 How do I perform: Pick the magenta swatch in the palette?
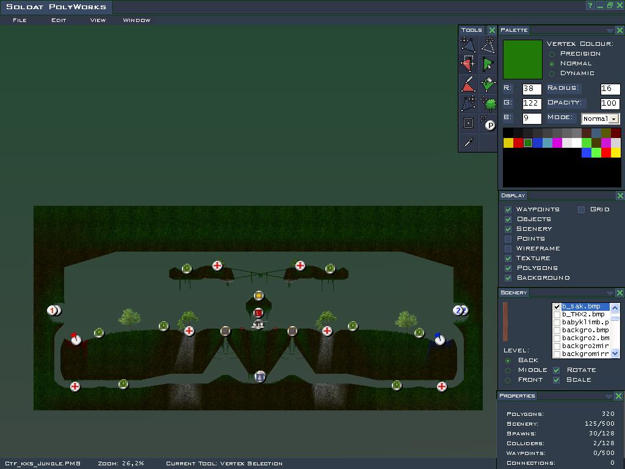tap(557, 143)
